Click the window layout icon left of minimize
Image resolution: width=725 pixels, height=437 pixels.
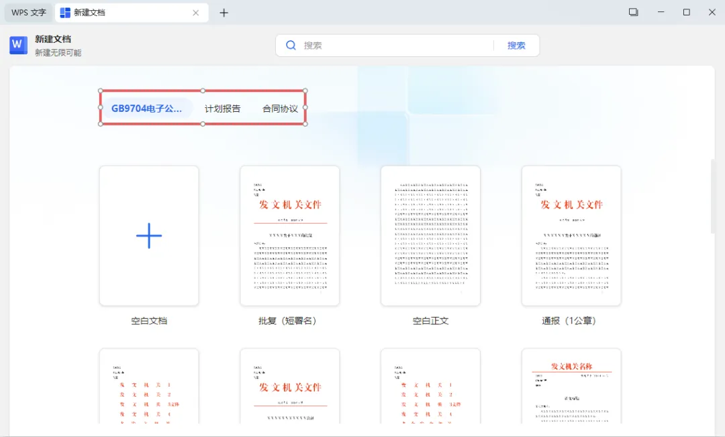click(x=634, y=13)
